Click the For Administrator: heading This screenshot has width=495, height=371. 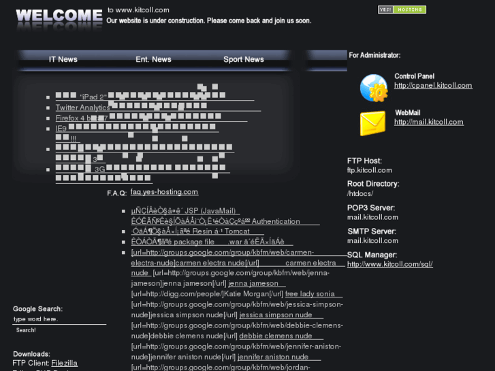[x=374, y=55]
